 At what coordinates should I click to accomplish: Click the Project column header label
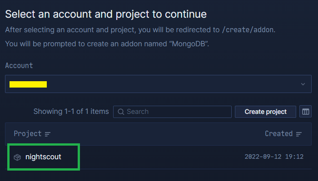pos(28,134)
